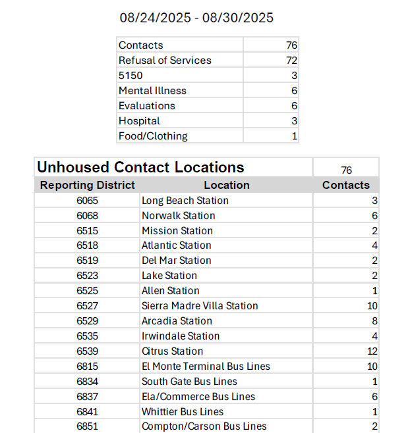The image size is (410, 433).
Task: Select the Citrus Station contacts value 12
Action: click(x=372, y=351)
